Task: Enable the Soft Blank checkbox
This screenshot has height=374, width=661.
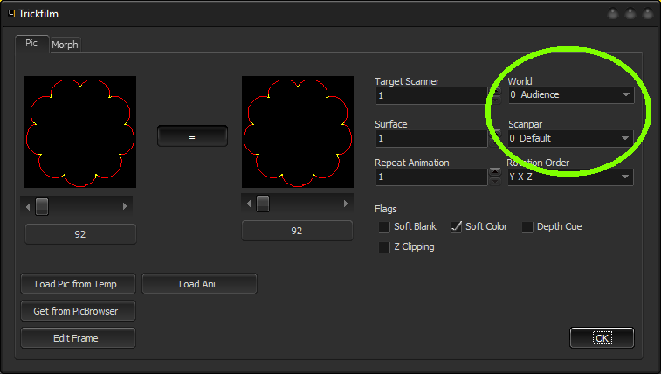Action: (384, 227)
